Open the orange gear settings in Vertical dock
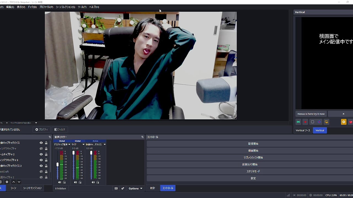The image size is (353, 198). point(344,122)
